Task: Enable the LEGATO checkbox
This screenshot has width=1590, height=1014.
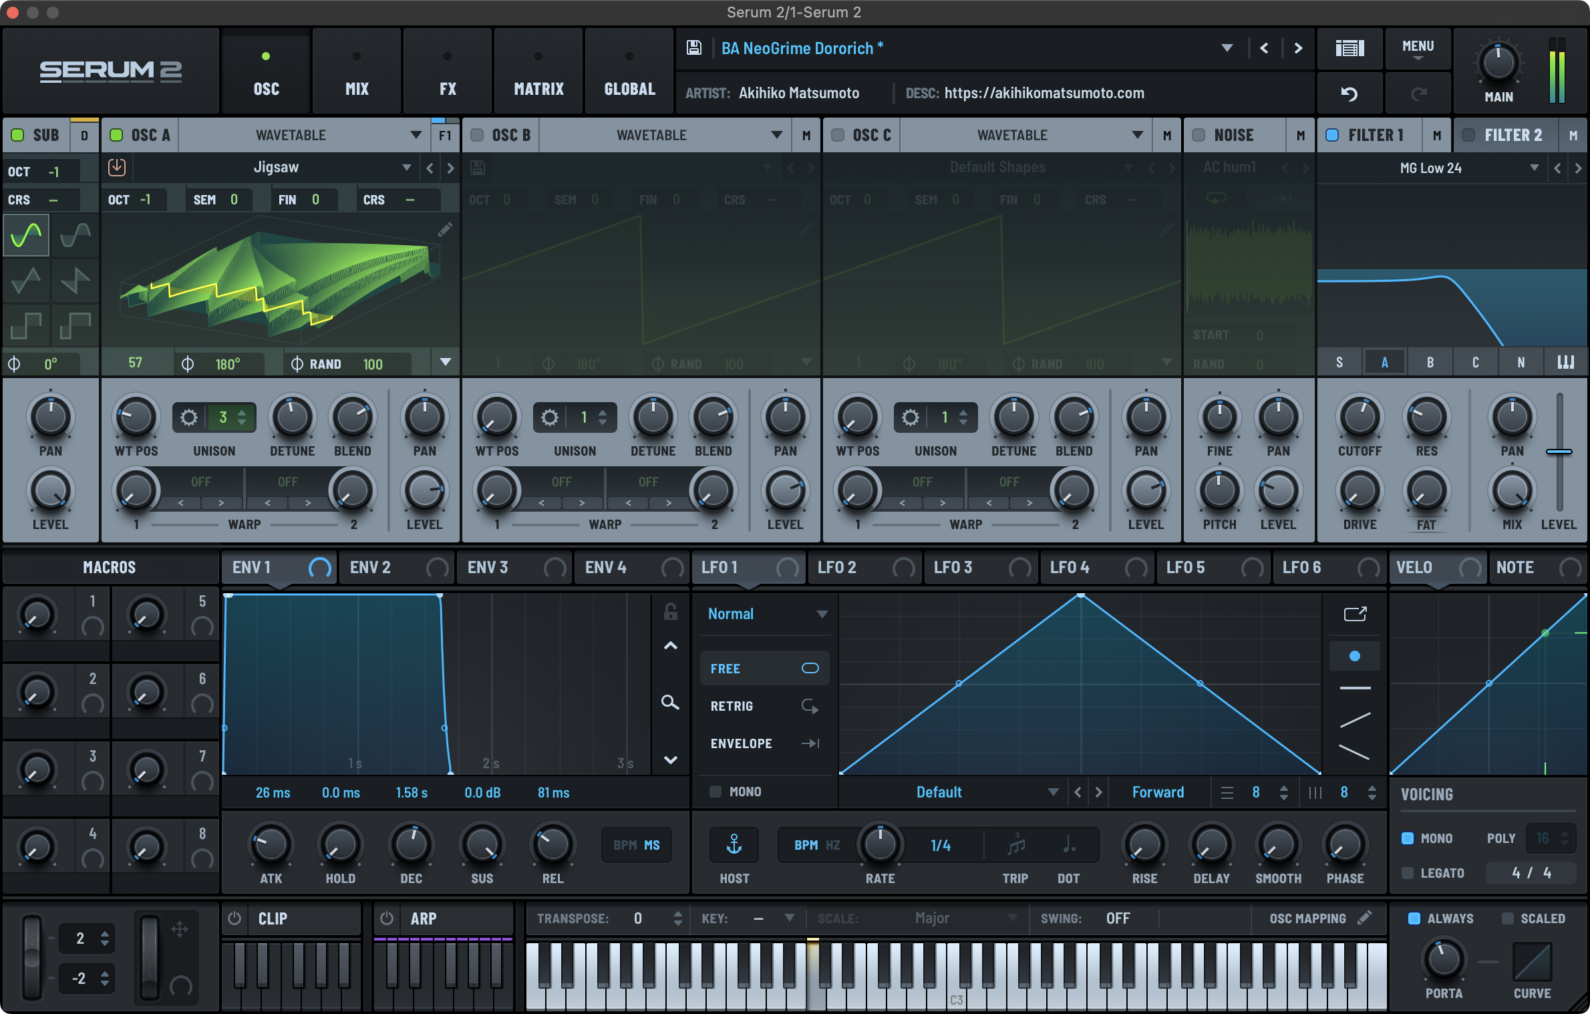Action: [x=1408, y=873]
